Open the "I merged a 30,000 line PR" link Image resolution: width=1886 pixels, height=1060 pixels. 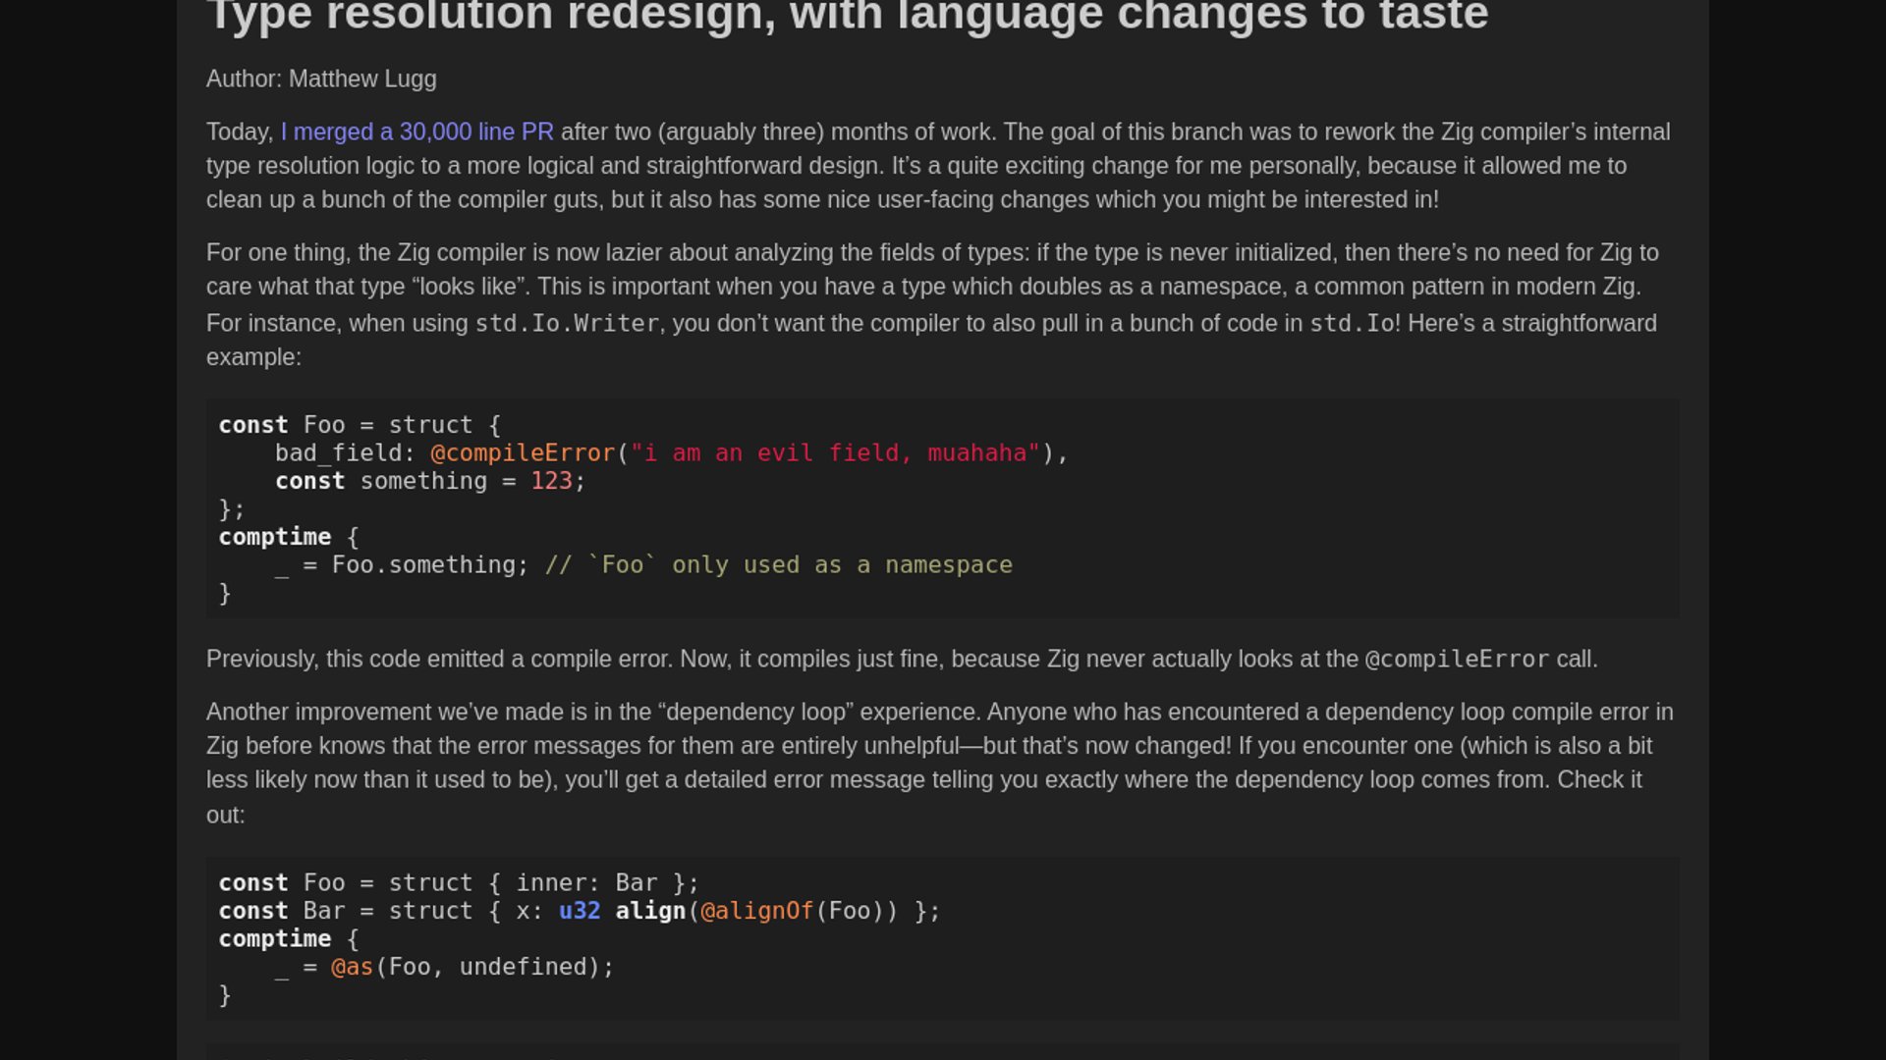point(416,132)
